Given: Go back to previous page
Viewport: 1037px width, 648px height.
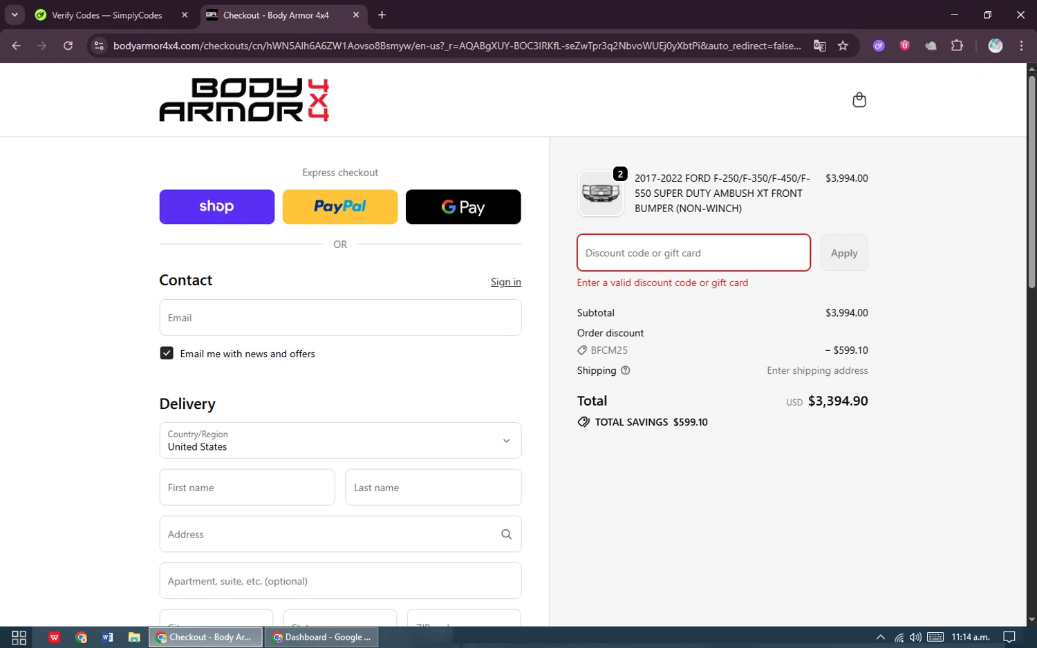Looking at the screenshot, I should click(17, 46).
